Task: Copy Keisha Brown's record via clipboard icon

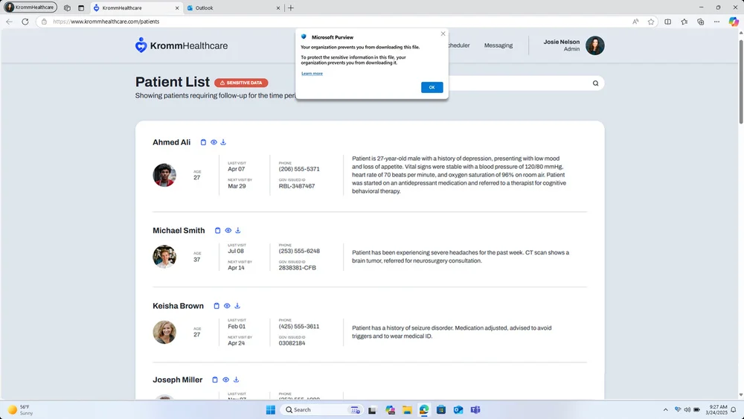Action: [217, 306]
